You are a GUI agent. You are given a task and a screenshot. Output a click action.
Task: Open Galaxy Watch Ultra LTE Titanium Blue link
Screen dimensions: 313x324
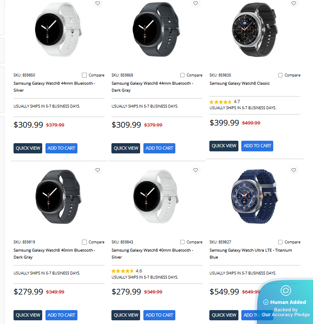(251, 254)
